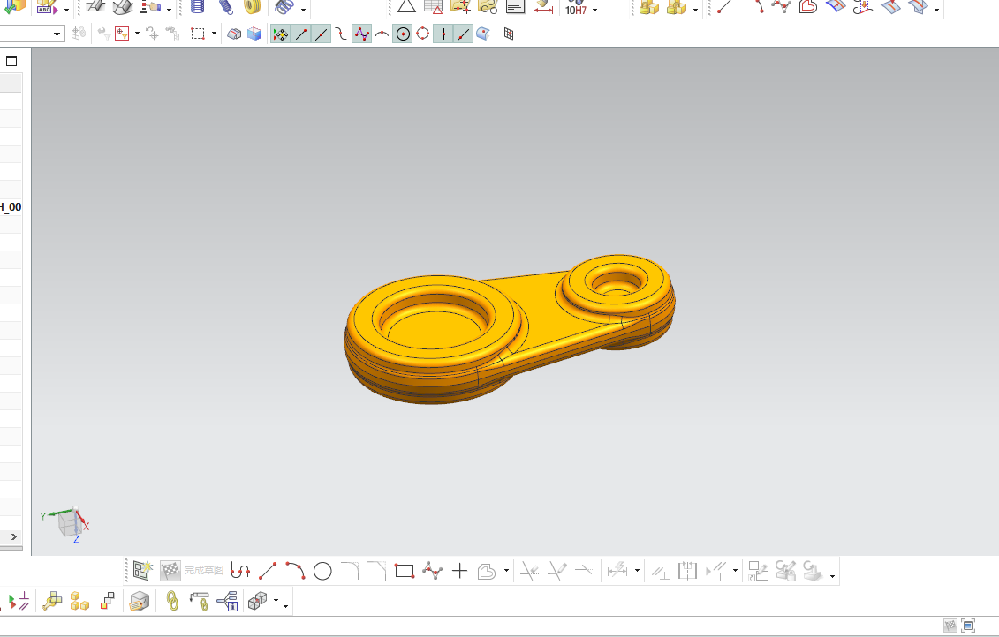Open the sketch toolbar overflow arrow

coord(832,576)
